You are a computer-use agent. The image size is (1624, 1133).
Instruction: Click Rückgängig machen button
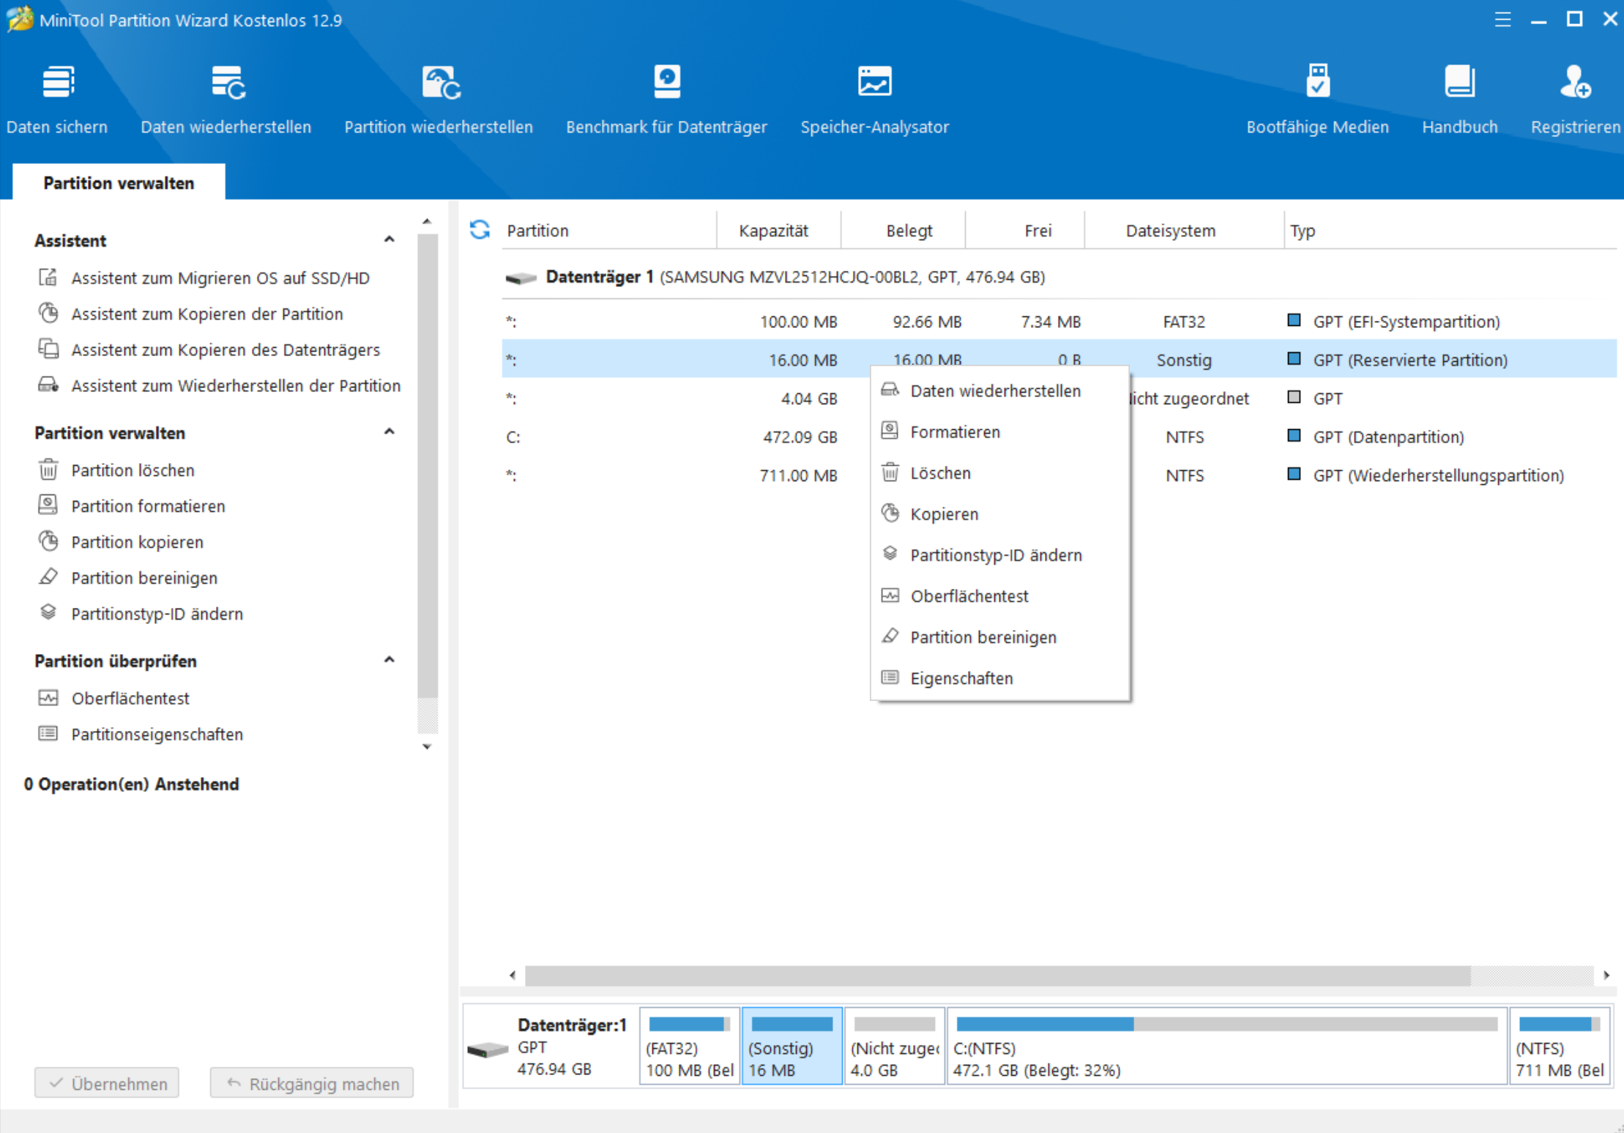tap(312, 1083)
